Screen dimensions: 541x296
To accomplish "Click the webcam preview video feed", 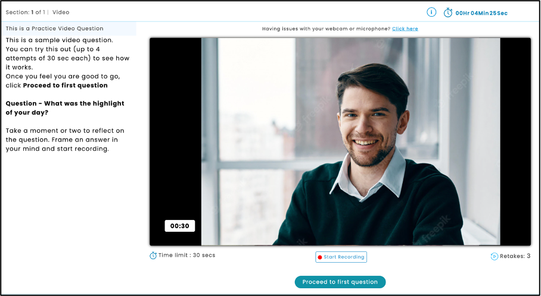I will (x=340, y=141).
